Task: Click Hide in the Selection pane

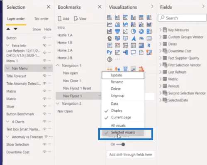Action: [x=48, y=29]
